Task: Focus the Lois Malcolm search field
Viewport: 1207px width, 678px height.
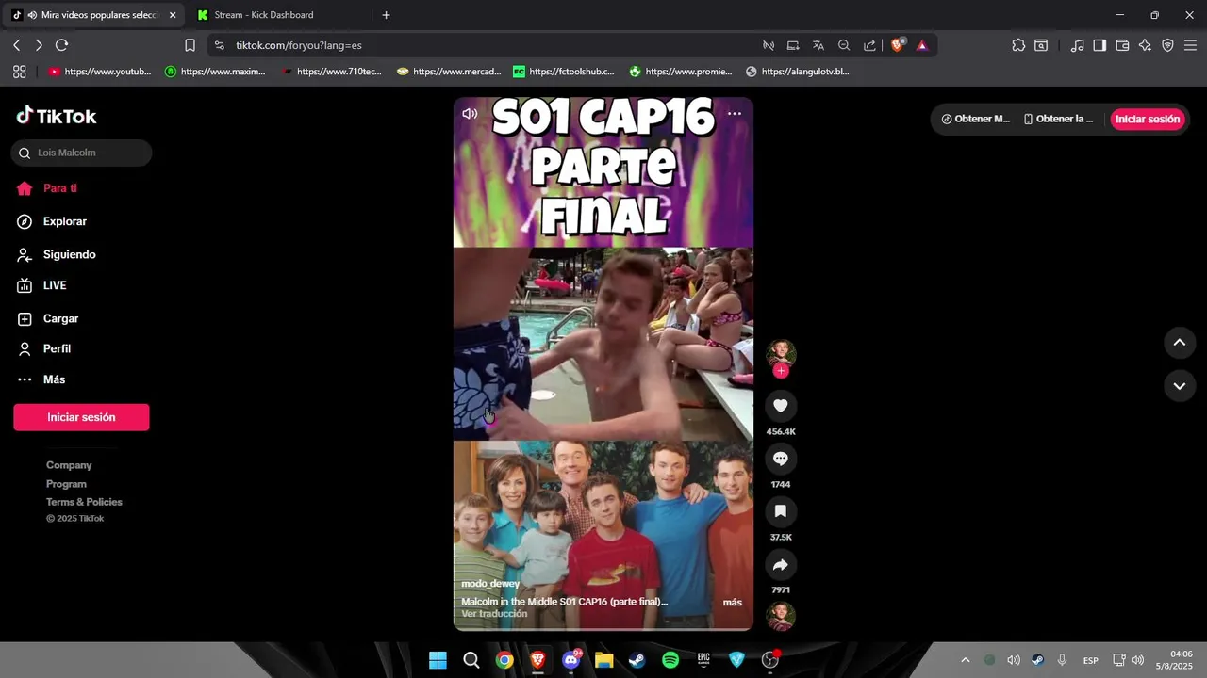Action: click(x=82, y=153)
